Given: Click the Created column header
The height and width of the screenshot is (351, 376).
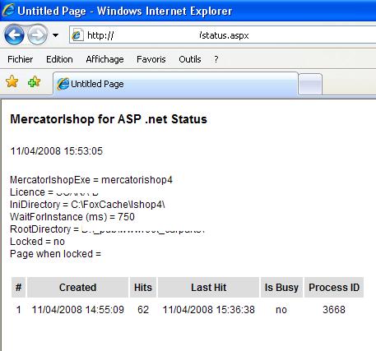Looking at the screenshot, I should [77, 288].
